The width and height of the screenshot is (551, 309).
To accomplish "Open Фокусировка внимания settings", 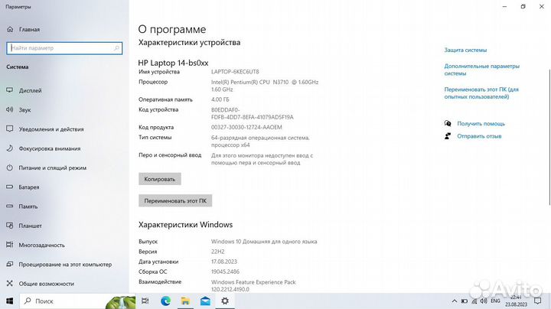I will coord(44,148).
